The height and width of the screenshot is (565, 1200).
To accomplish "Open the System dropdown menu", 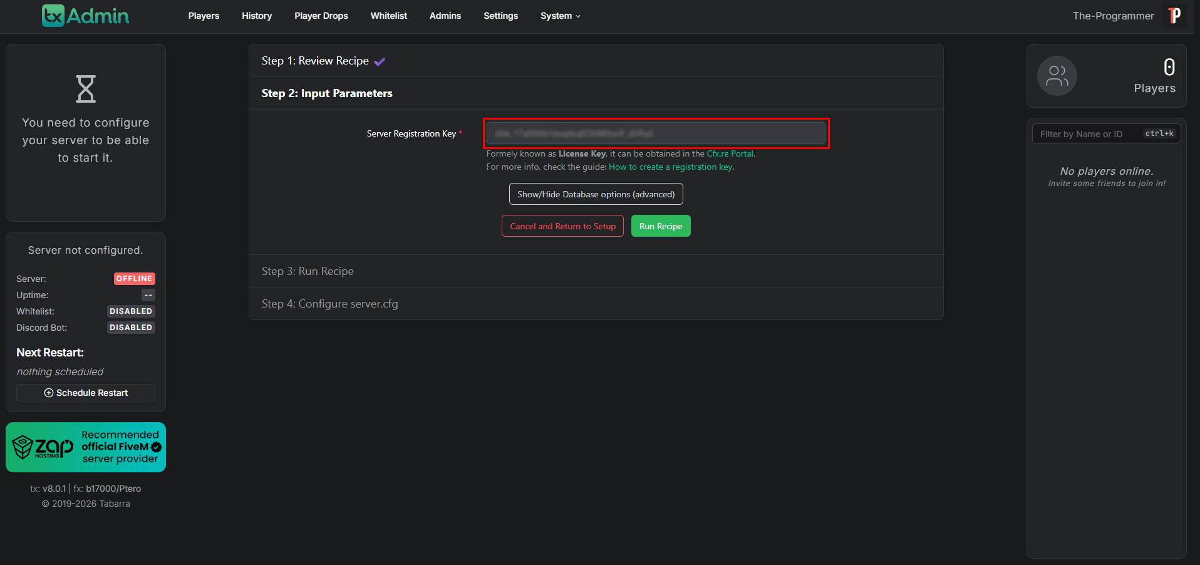I will 560,16.
